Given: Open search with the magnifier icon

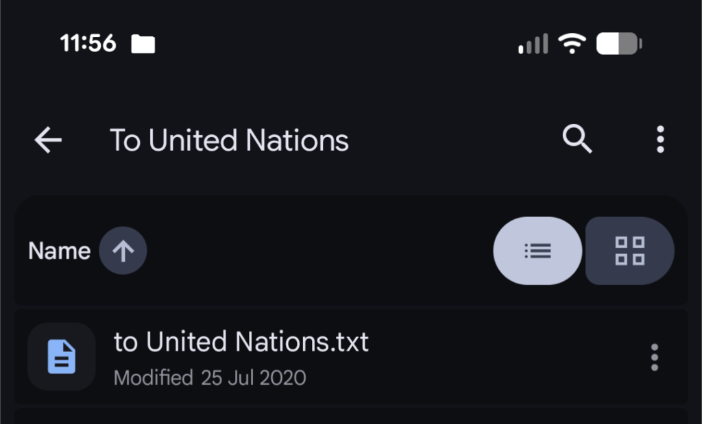Looking at the screenshot, I should point(577,140).
